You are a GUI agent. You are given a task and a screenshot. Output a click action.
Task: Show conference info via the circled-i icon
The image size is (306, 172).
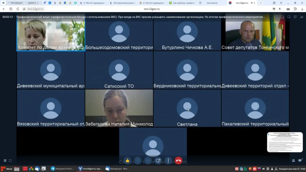pyautogui.click(x=276, y=17)
